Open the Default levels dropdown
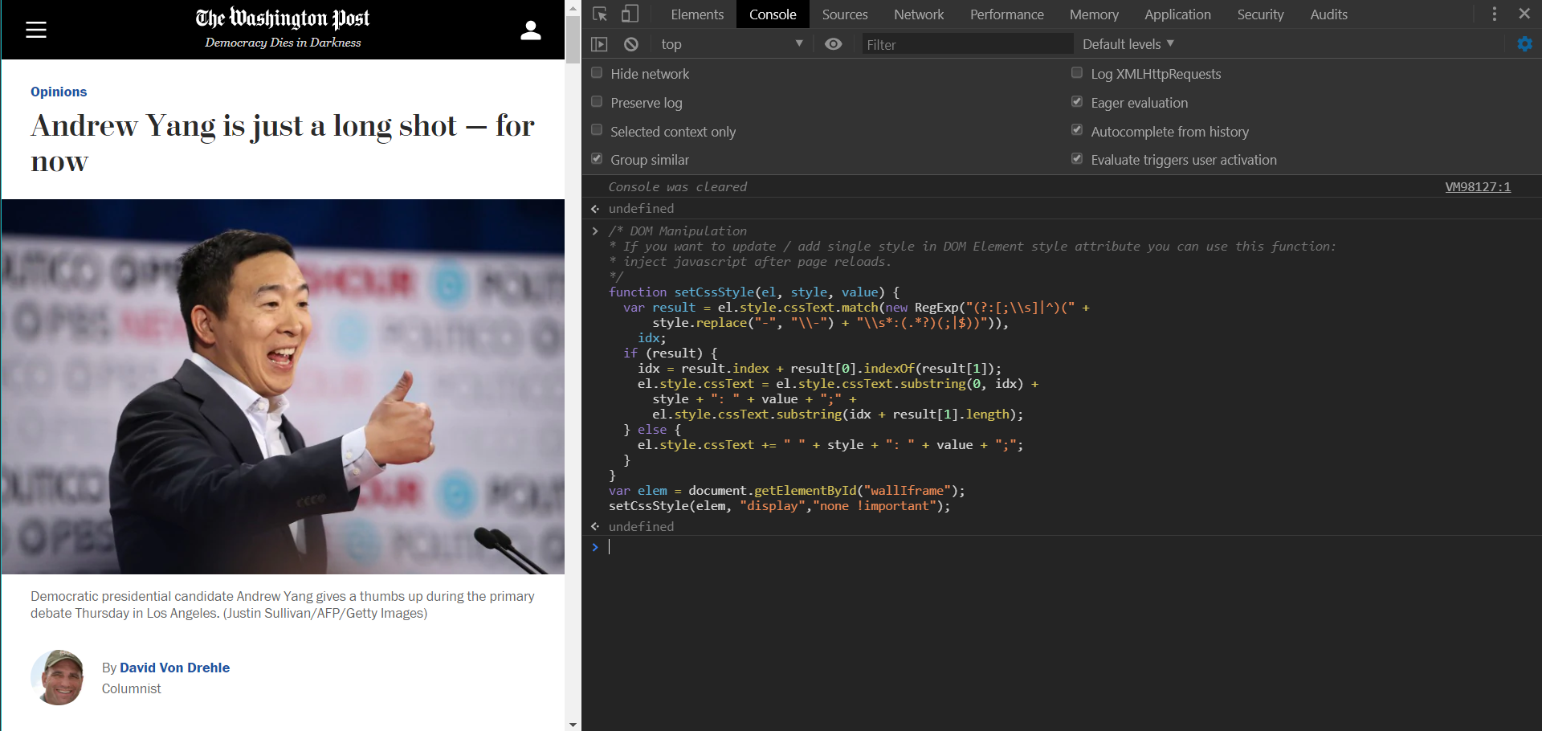 pyautogui.click(x=1128, y=44)
